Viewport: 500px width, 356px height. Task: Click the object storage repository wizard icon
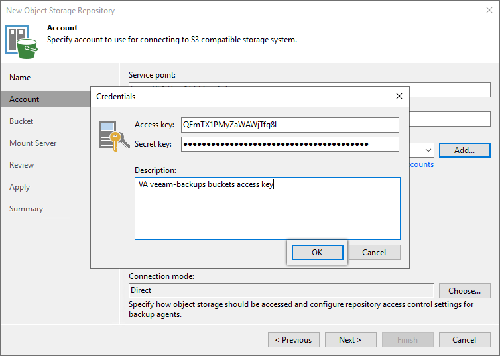(22, 40)
